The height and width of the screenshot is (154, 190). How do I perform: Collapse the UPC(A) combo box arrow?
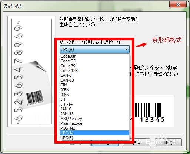(x=126, y=49)
